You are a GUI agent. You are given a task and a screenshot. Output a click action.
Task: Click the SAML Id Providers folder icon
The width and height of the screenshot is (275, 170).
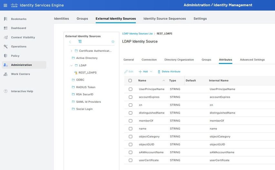73,102
